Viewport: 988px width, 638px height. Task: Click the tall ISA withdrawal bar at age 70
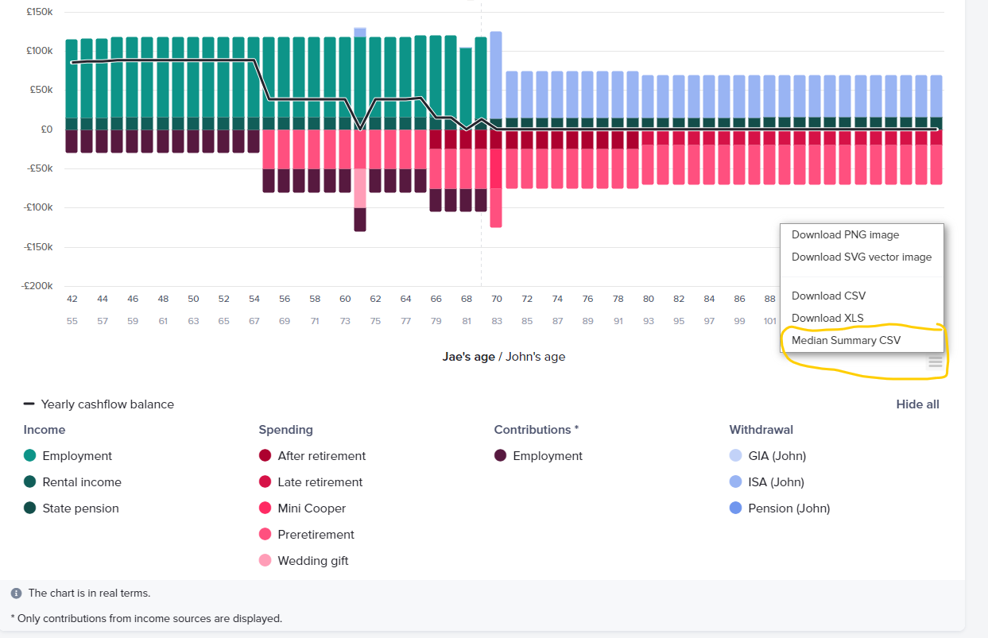click(x=496, y=75)
